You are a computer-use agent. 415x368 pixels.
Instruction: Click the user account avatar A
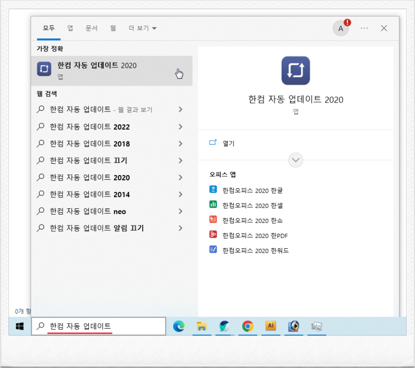341,28
